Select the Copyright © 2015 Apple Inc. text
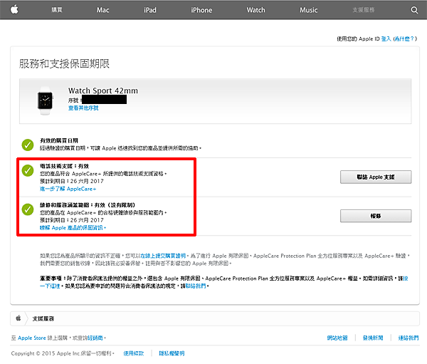 pos(46,353)
